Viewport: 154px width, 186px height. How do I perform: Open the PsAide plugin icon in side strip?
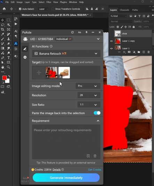click(x=16, y=44)
